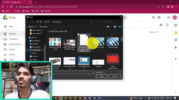The image size is (179, 100).
Task: Select Pictures in dialog navigation tree
Action: coord(35,56)
